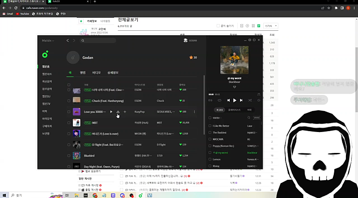358x198 pixels.
Task: Open 멜론차트 in the sidebar
Action: pos(47,74)
